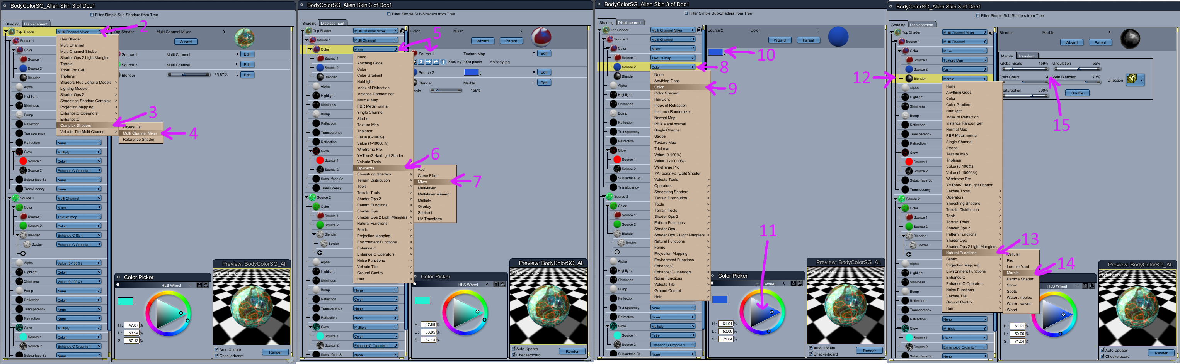Select Top Shader's sphere icon in Top Shader view

coord(12,32)
